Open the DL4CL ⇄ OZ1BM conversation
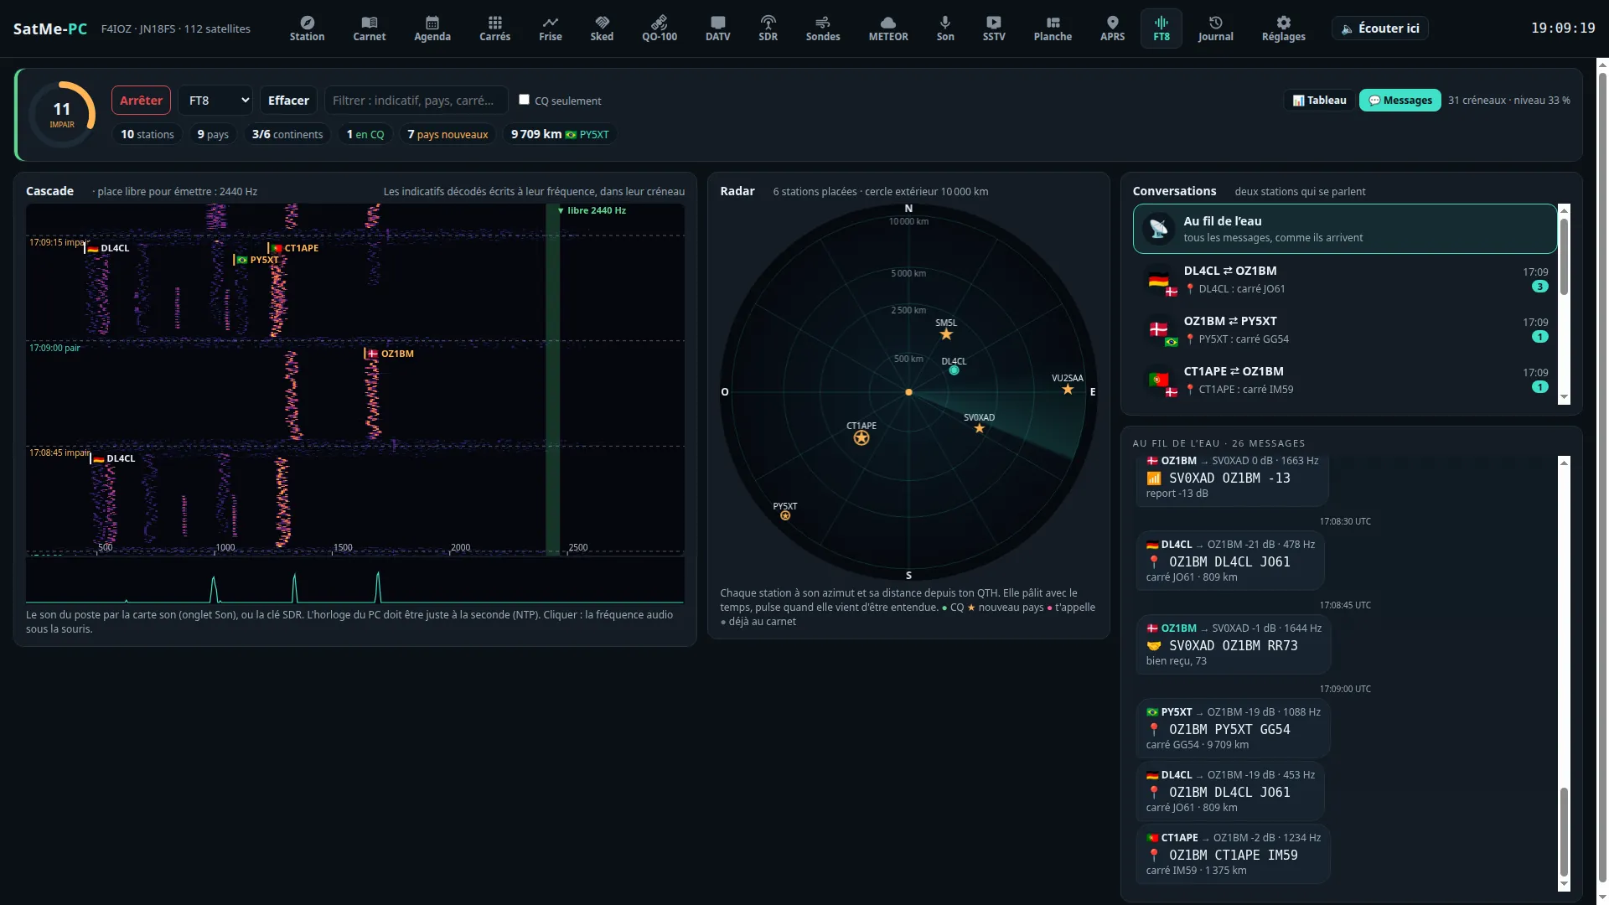Viewport: 1609px width, 905px height. 1344,279
